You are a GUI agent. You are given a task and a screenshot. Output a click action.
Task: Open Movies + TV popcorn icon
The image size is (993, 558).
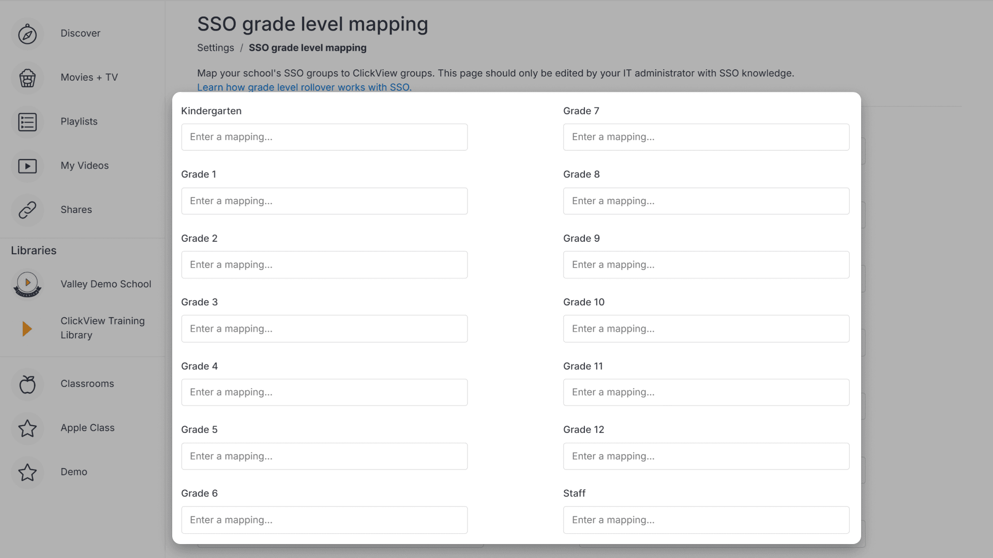[27, 78]
